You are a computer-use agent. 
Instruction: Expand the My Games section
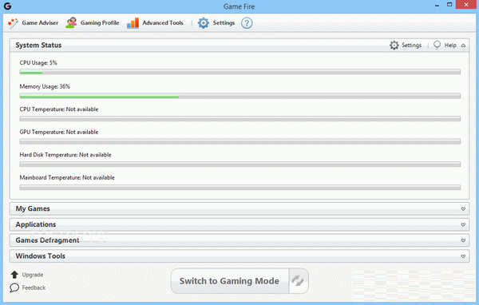pyautogui.click(x=463, y=208)
